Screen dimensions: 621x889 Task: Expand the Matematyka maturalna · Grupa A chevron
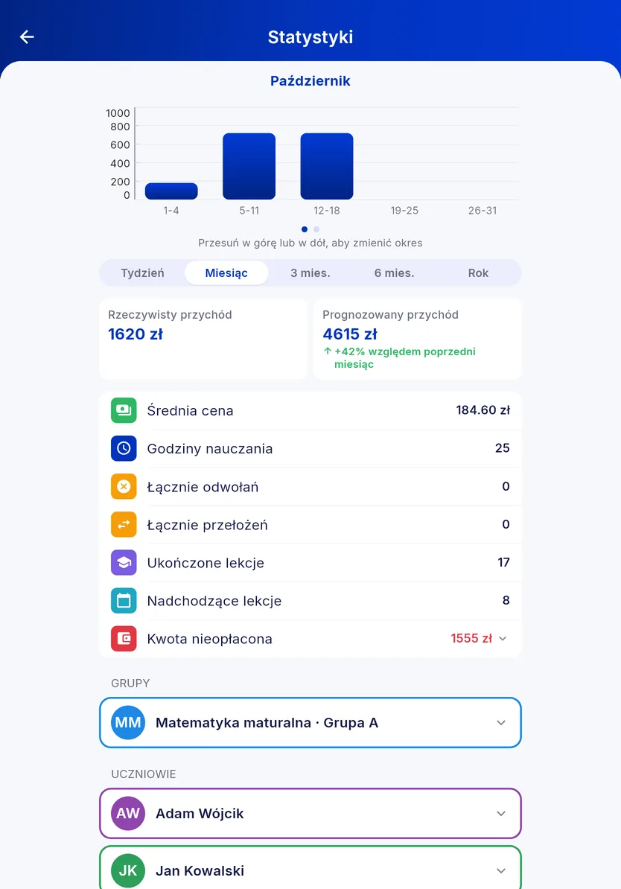(x=501, y=722)
